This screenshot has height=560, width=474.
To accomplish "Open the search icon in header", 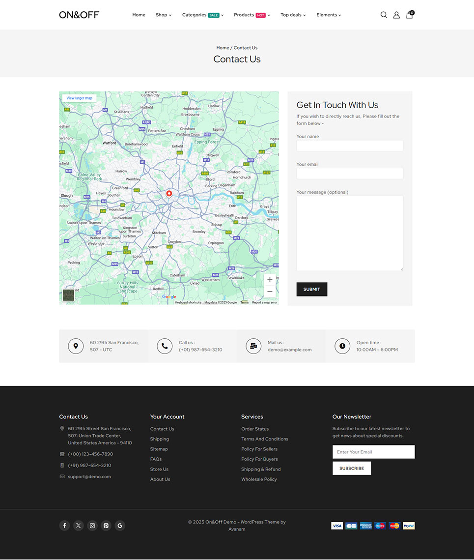I will 384,15.
